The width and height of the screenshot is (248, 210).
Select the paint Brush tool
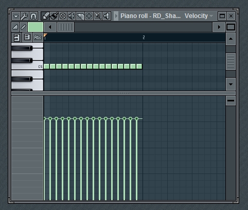point(54,16)
